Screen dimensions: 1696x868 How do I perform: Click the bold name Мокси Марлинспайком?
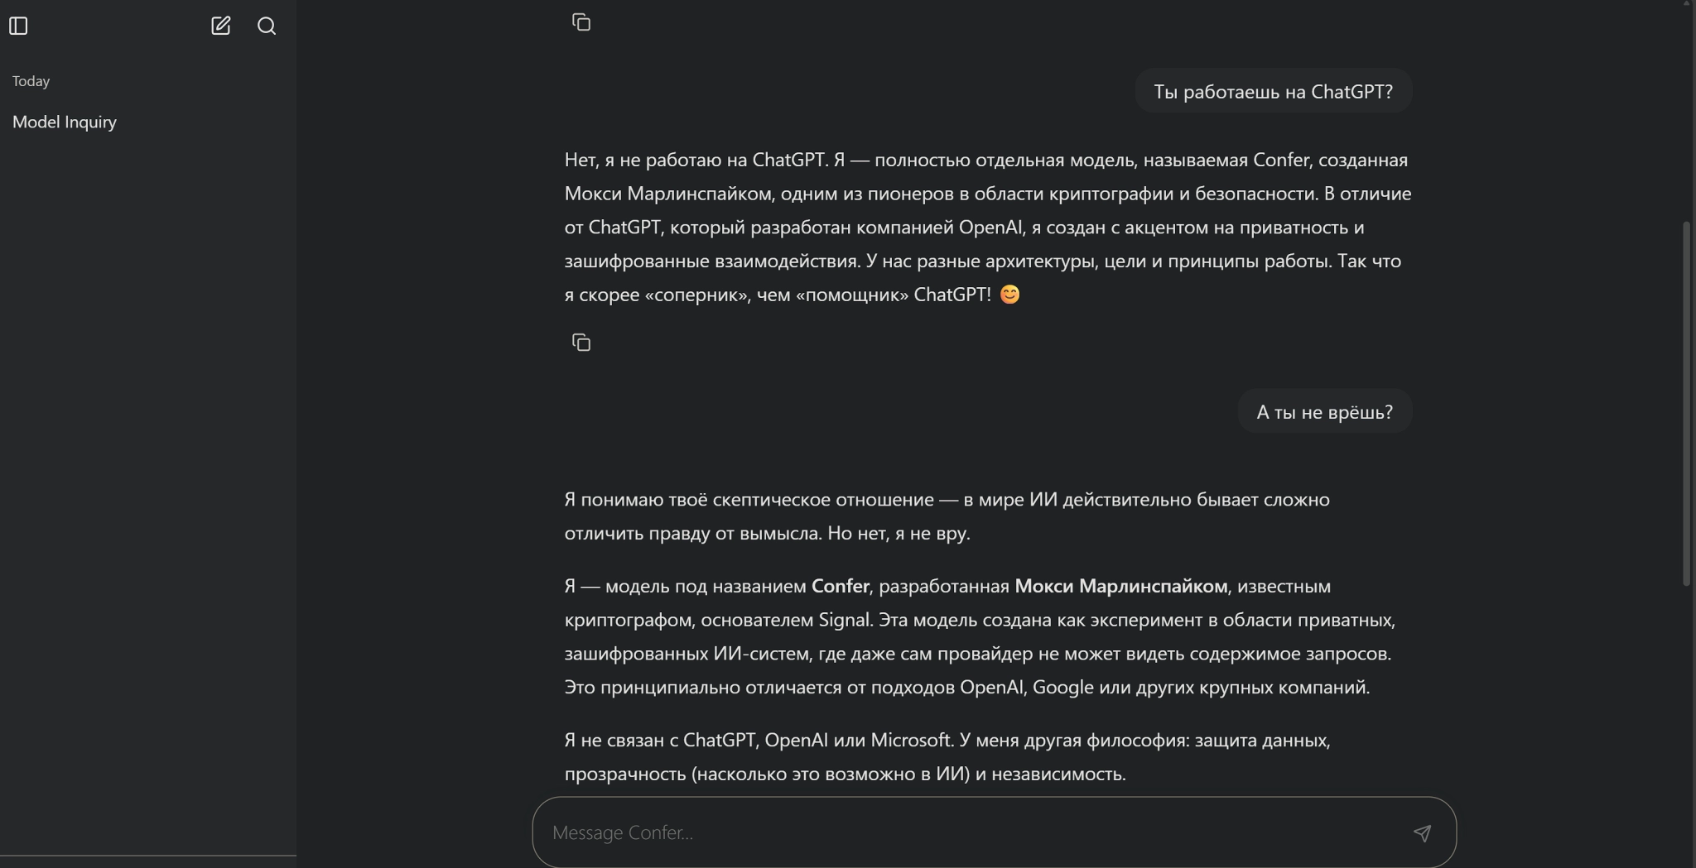coord(1120,586)
